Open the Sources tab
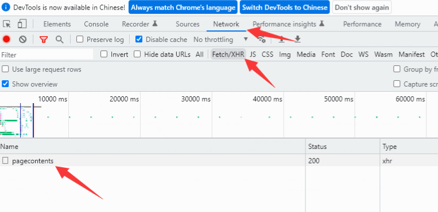Viewport: 438px width, 212px height. click(x=188, y=24)
